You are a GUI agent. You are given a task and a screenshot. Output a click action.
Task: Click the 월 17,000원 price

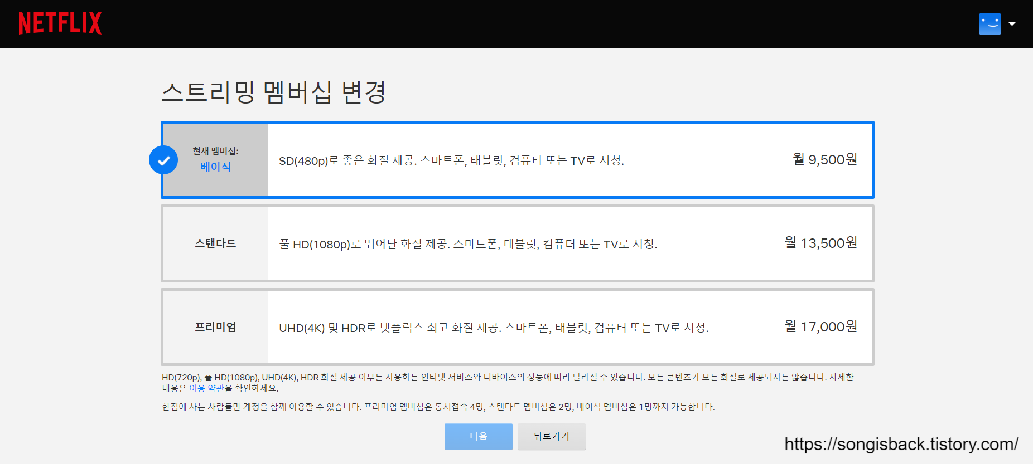[x=820, y=326]
